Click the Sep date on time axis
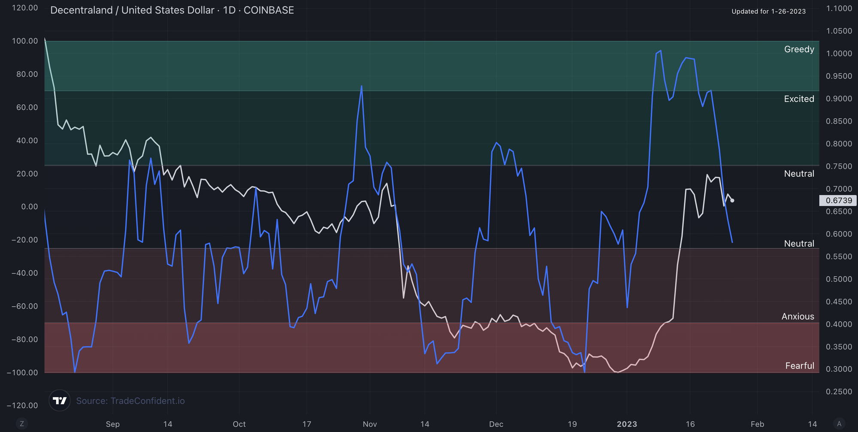This screenshot has height=432, width=858. click(x=113, y=424)
